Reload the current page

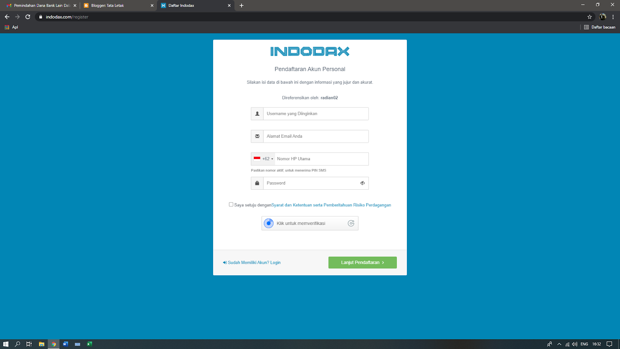[28, 17]
